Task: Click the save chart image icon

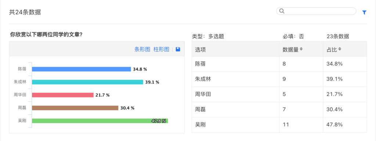Action: 178,49
